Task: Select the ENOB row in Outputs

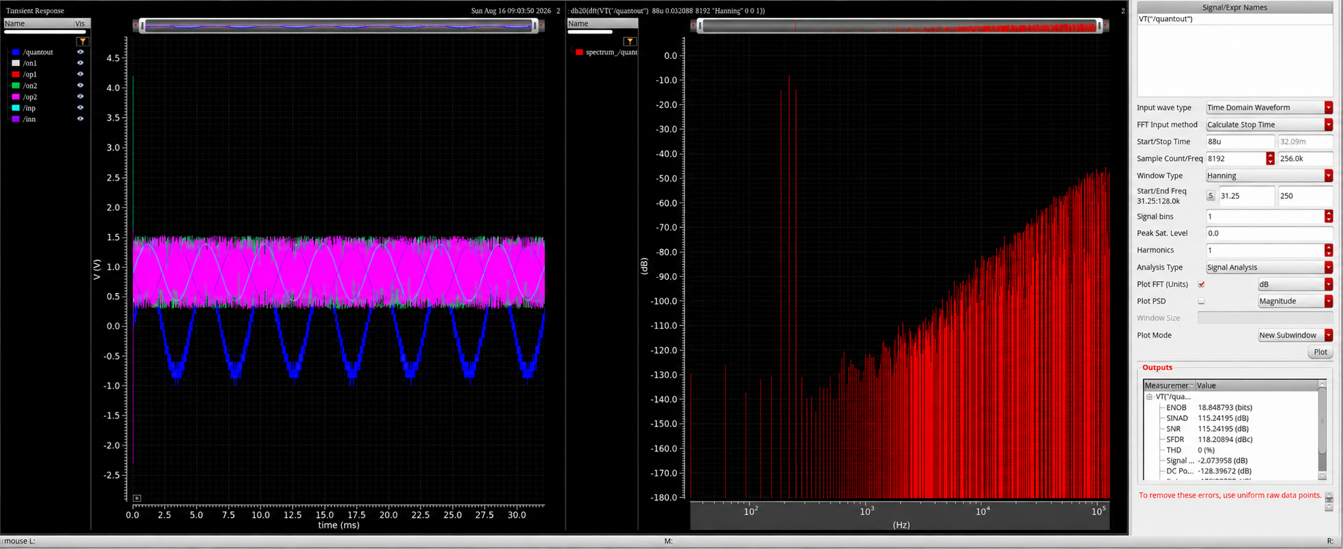Action: tap(1231, 407)
